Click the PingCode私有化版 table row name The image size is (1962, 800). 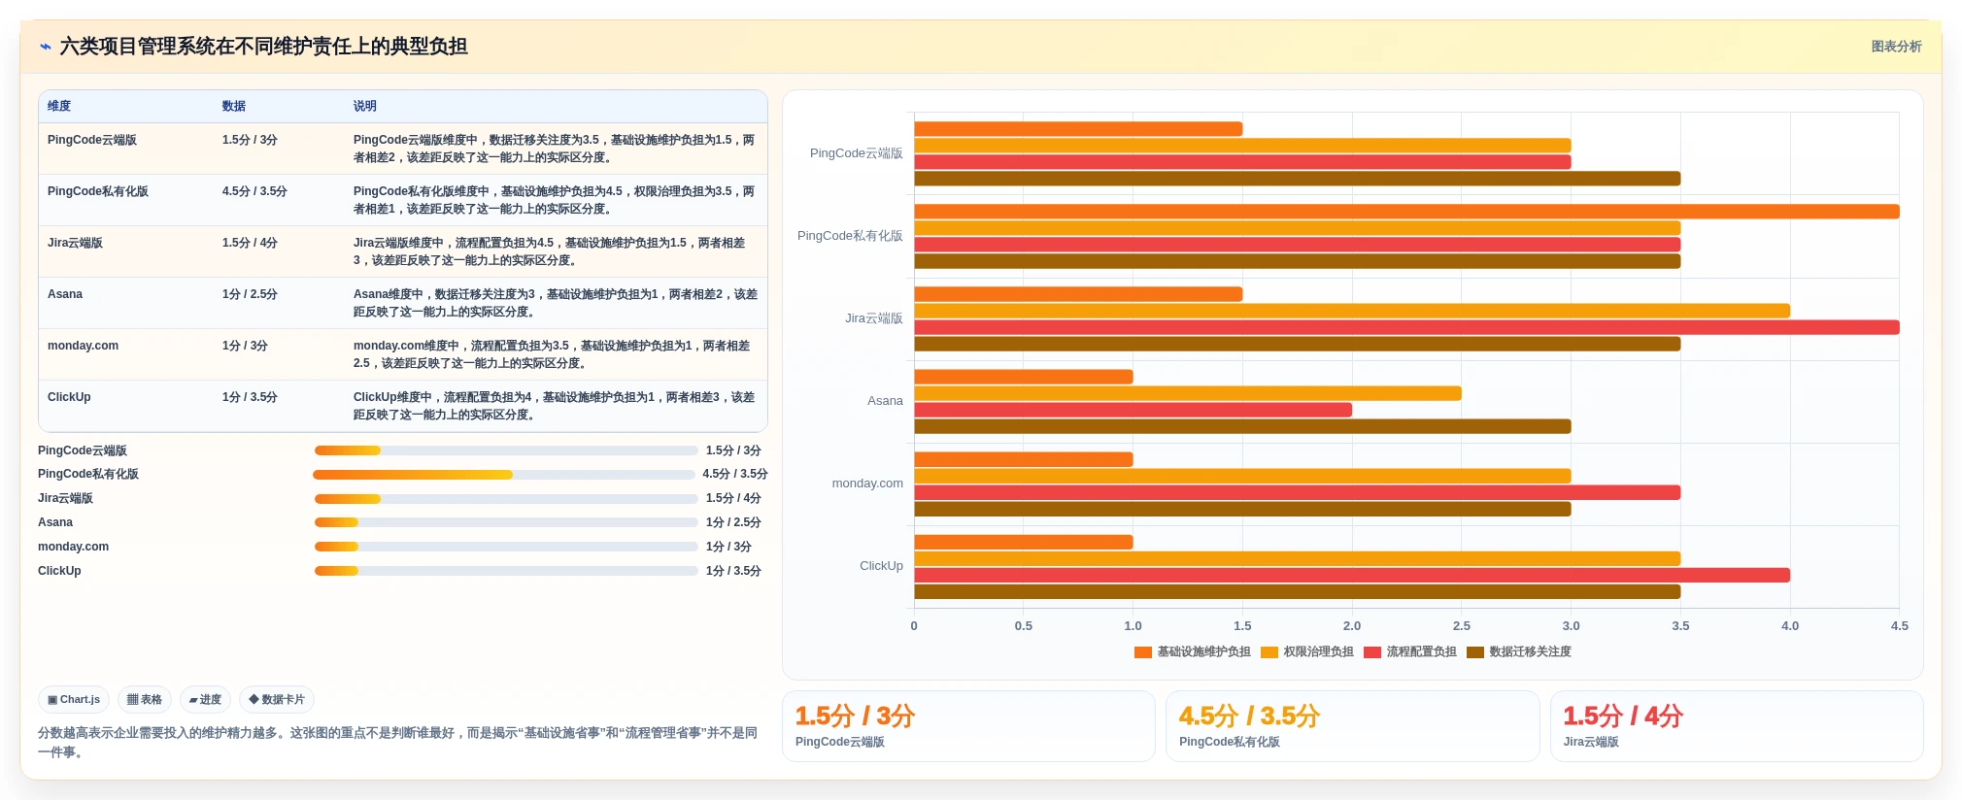pyautogui.click(x=98, y=191)
